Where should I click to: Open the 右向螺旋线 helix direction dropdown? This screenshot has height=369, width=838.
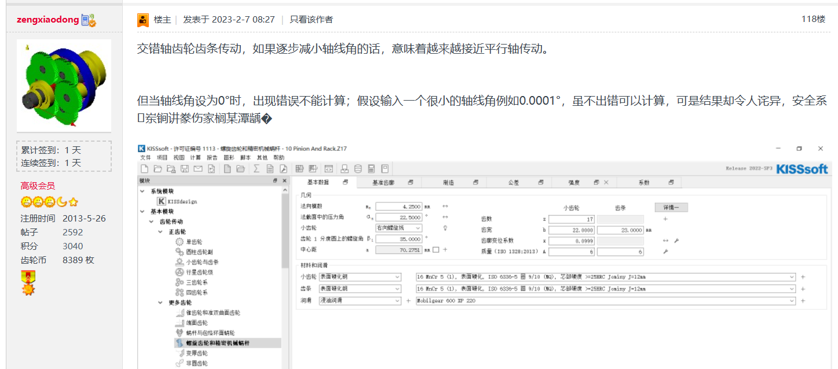(x=399, y=228)
